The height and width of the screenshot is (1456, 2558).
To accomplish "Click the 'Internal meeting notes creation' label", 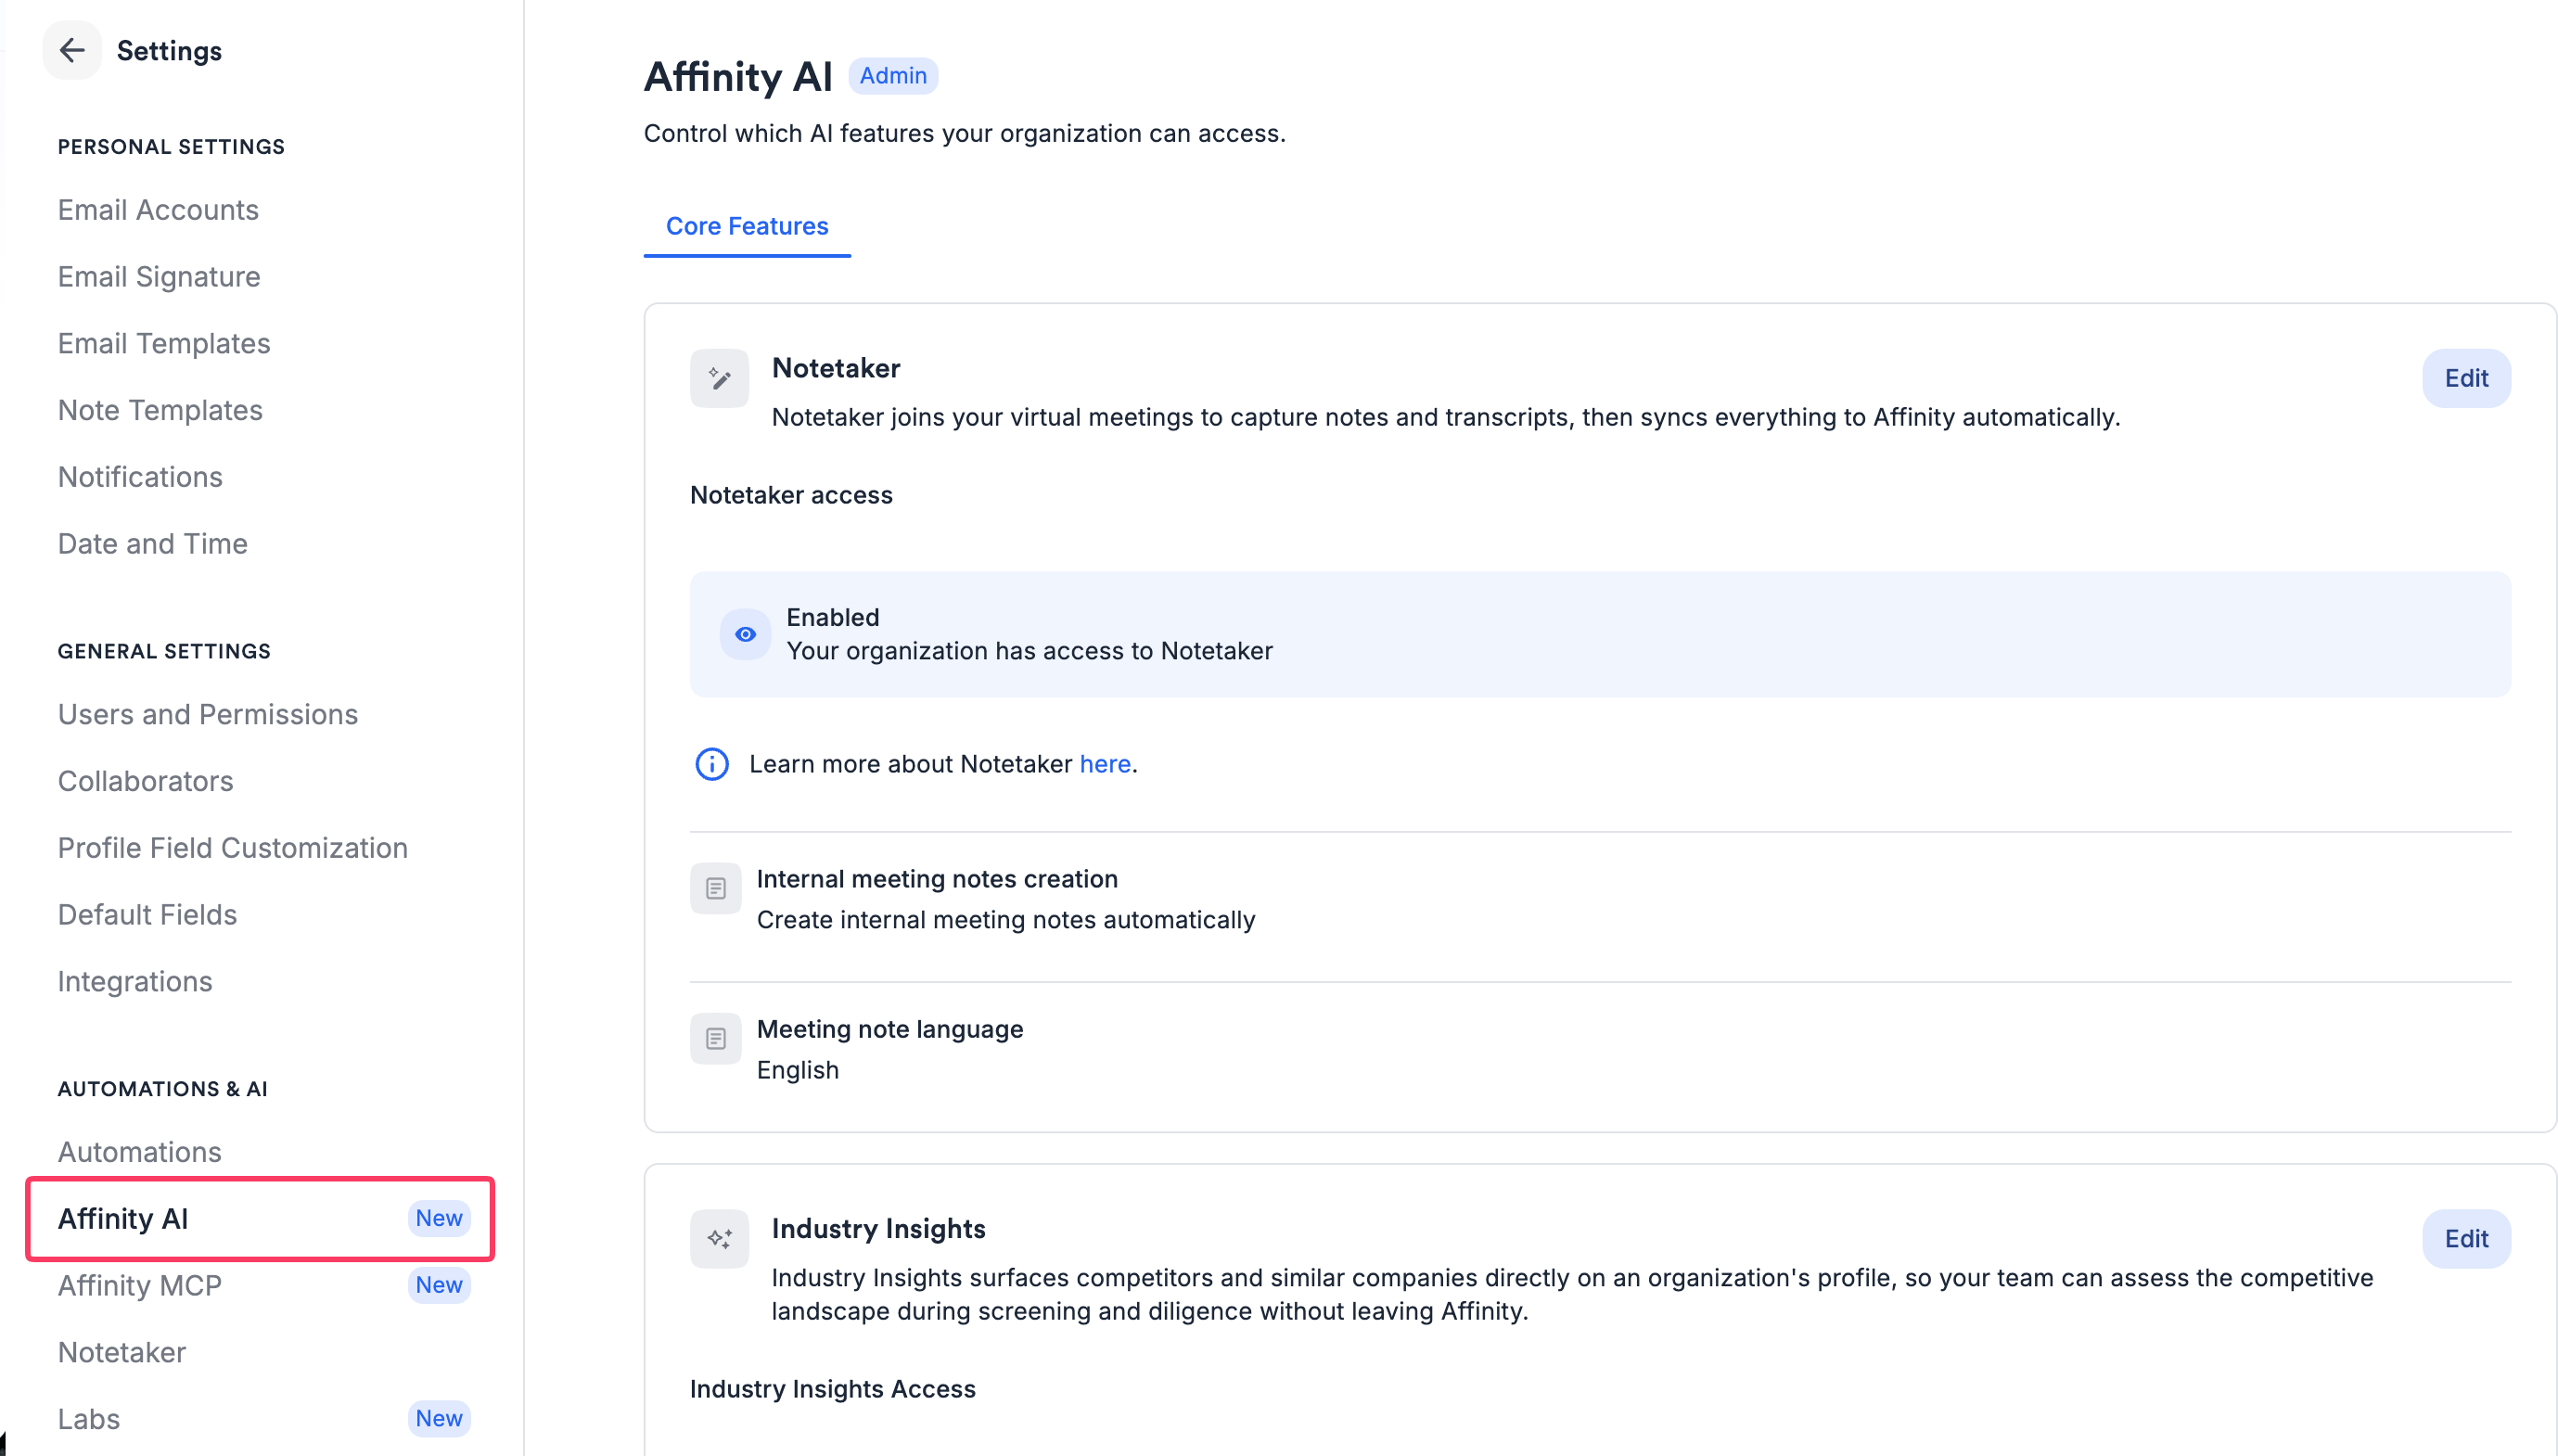I will pyautogui.click(x=936, y=879).
